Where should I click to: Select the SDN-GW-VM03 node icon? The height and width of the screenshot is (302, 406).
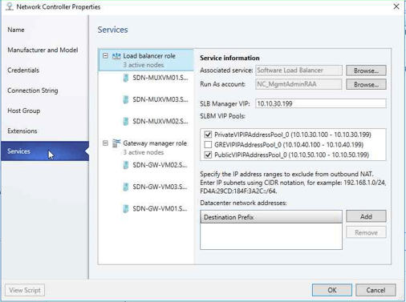[x=125, y=187]
